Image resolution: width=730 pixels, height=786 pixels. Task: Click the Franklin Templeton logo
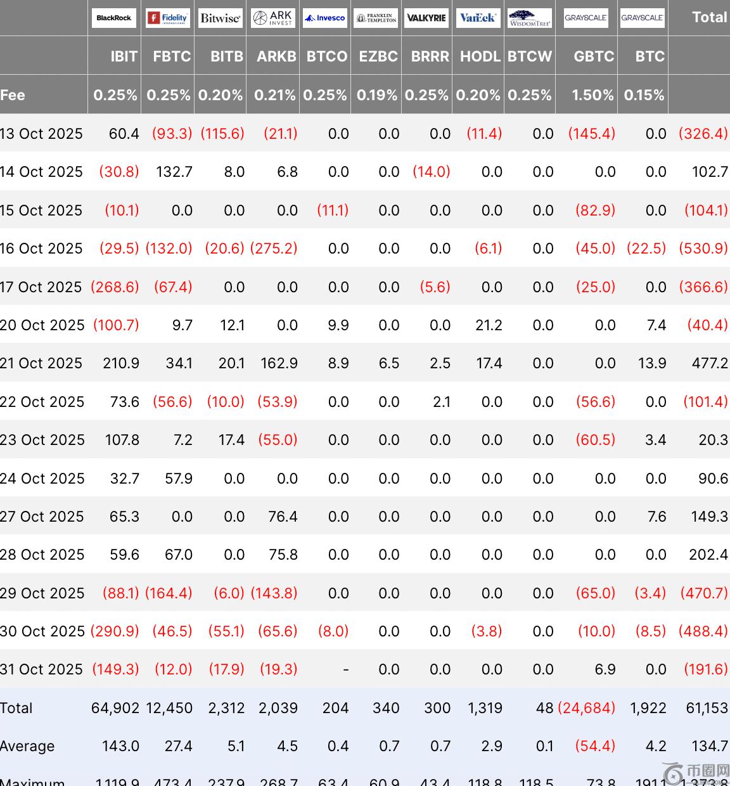click(376, 18)
